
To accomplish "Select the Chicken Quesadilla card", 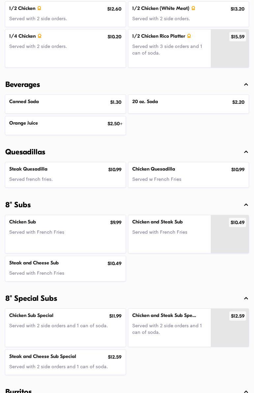I will tap(188, 175).
